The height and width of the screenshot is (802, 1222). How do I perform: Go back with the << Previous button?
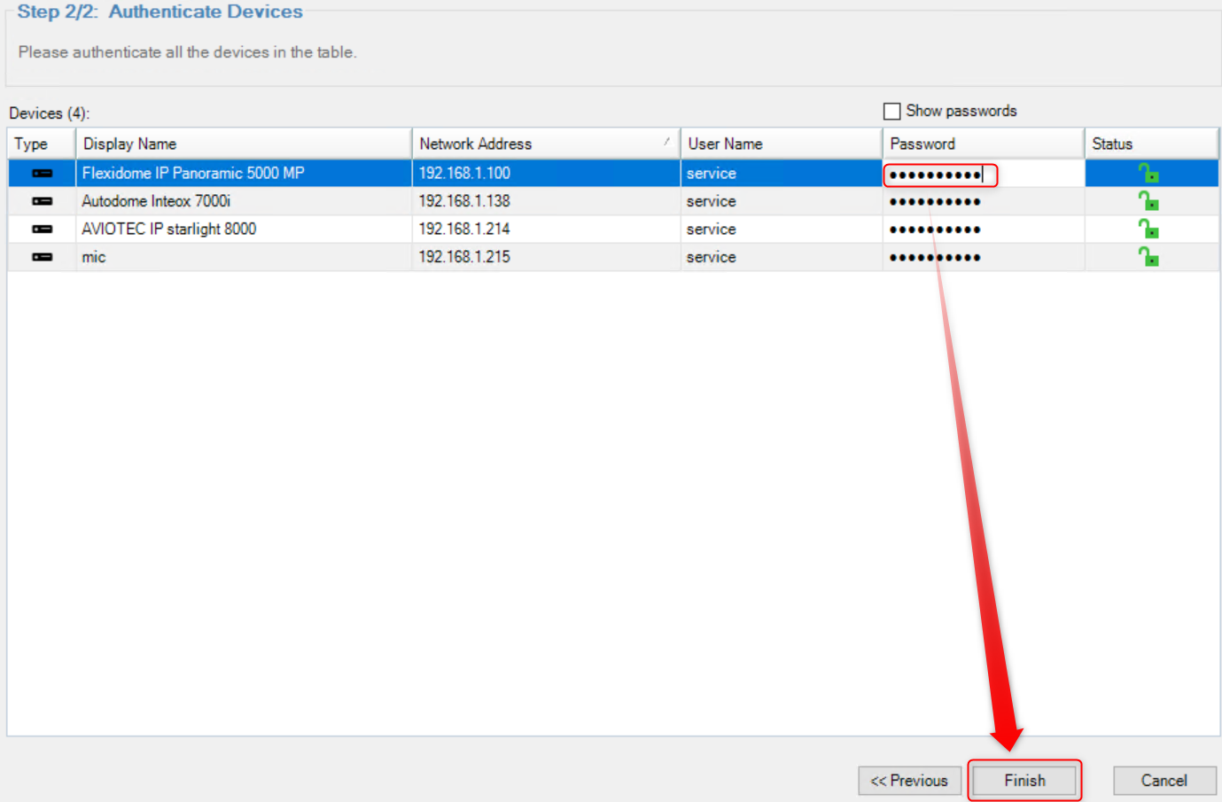pos(909,781)
